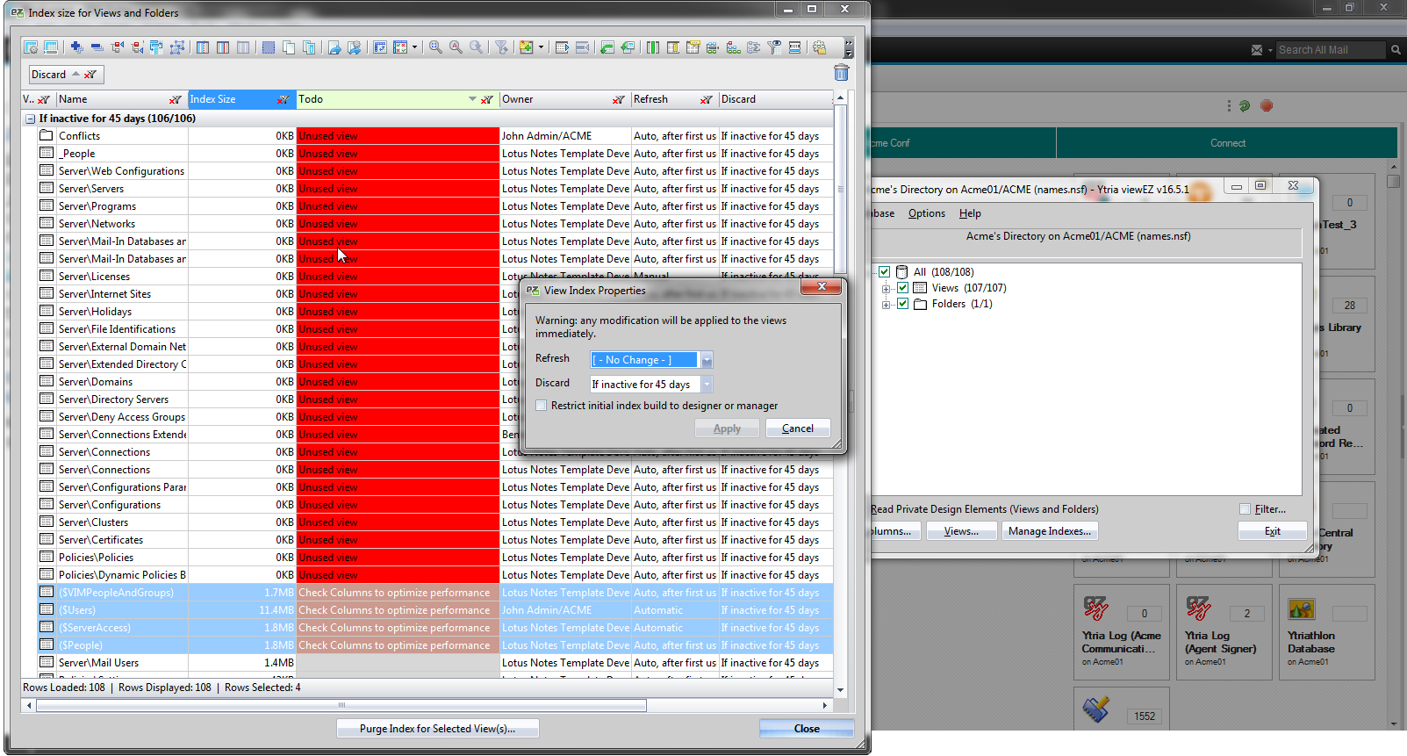The image size is (1407, 756).
Task: Toggle the Views (107/107) checkbox
Action: pyautogui.click(x=902, y=288)
